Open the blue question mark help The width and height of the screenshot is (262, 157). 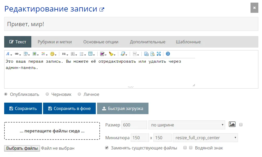(x=168, y=54)
